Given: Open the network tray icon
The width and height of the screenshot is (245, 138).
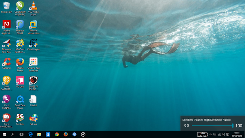Looking at the screenshot, I should pos(219,134).
